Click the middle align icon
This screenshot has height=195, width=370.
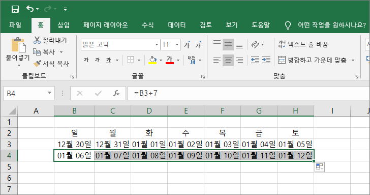(x=228, y=44)
